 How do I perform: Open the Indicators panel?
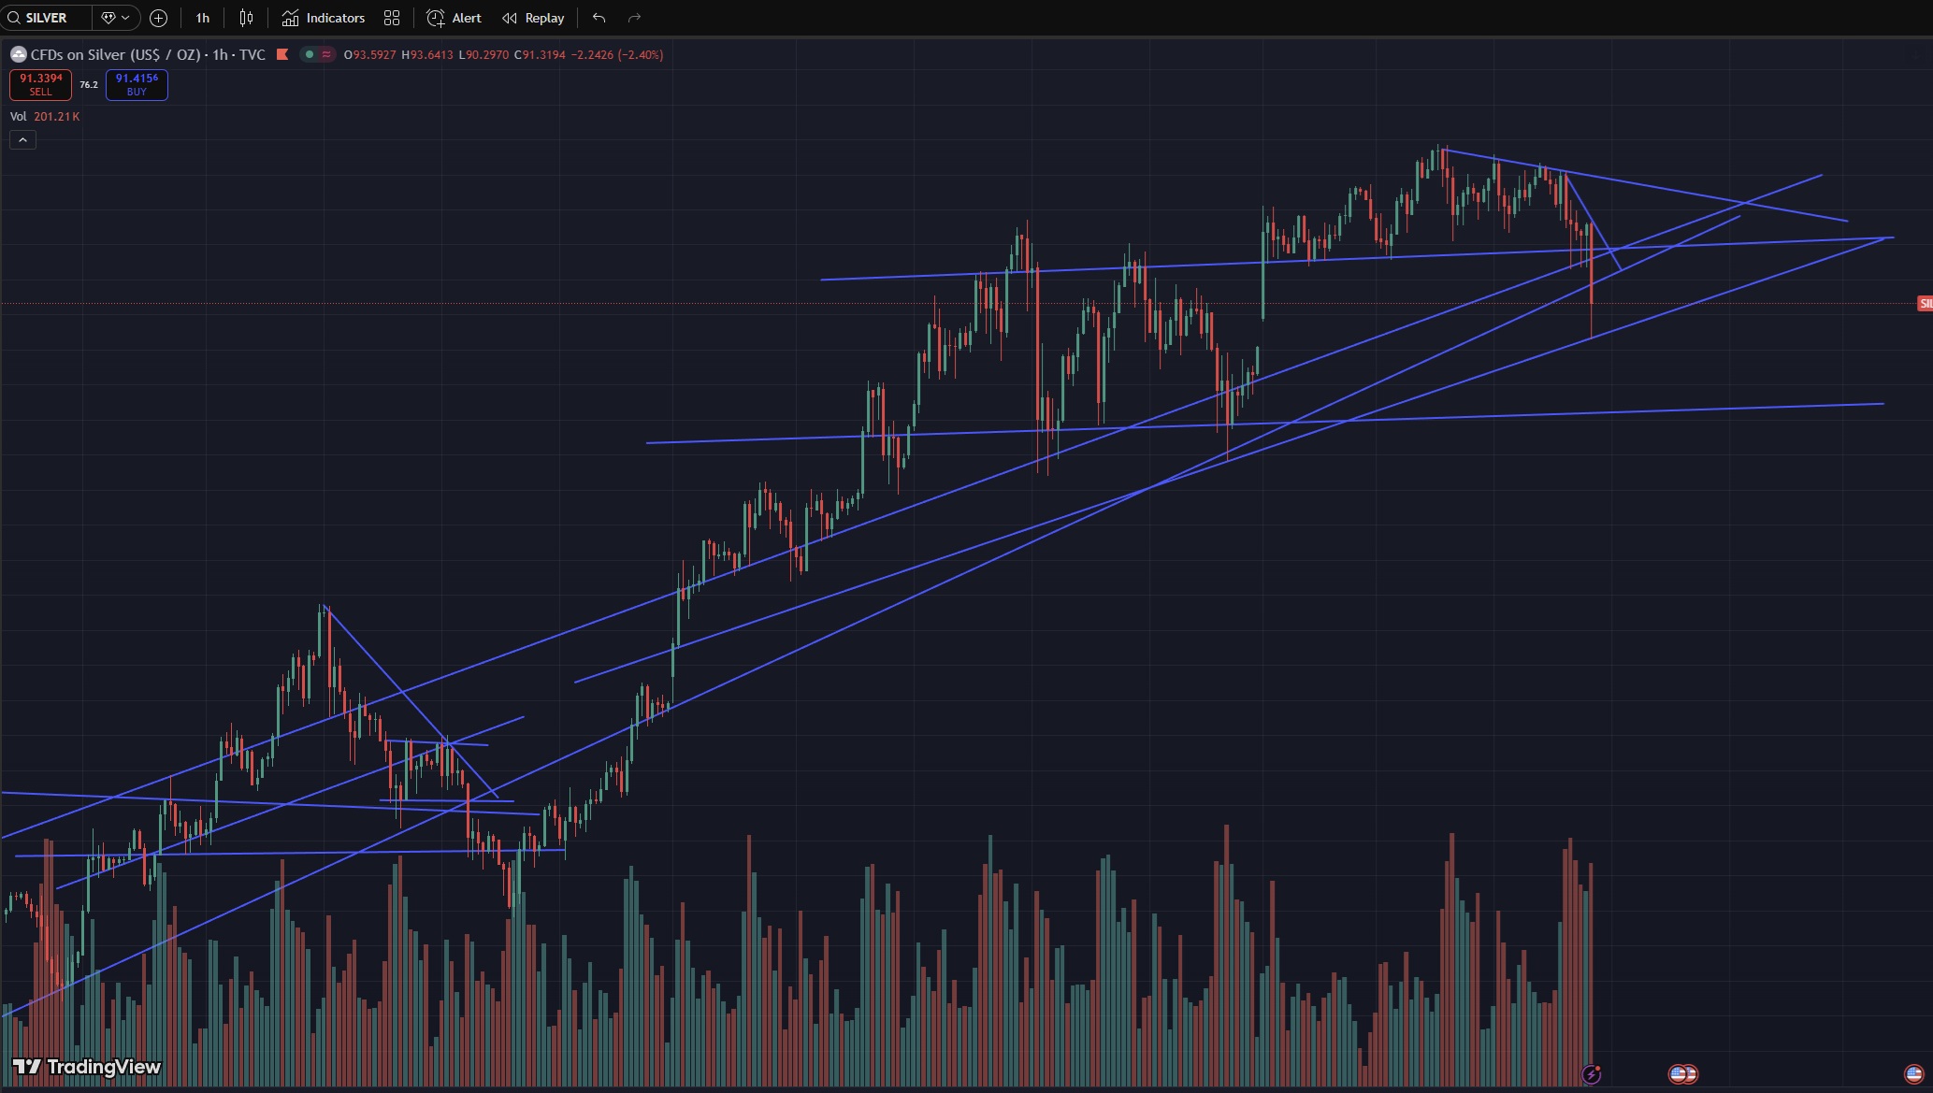tap(324, 18)
